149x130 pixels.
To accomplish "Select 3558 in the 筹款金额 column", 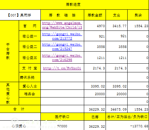I will coord(95,46).
